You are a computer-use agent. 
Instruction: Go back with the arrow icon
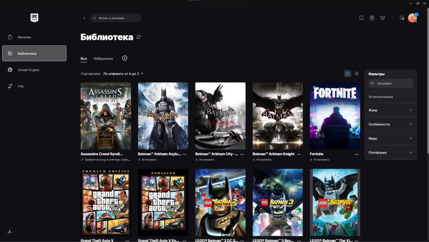click(84, 18)
